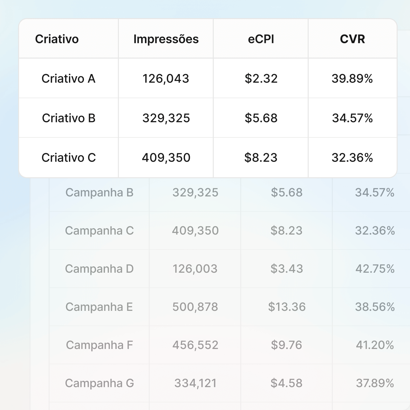
Task: Click the Criativo B row label
Action: pyautogui.click(x=69, y=118)
